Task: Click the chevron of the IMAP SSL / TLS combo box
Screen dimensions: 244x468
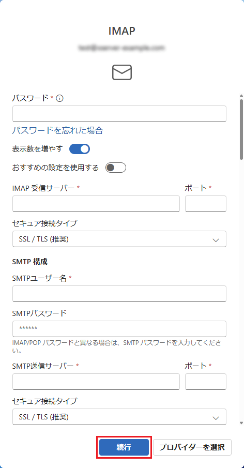Action: (x=216, y=240)
